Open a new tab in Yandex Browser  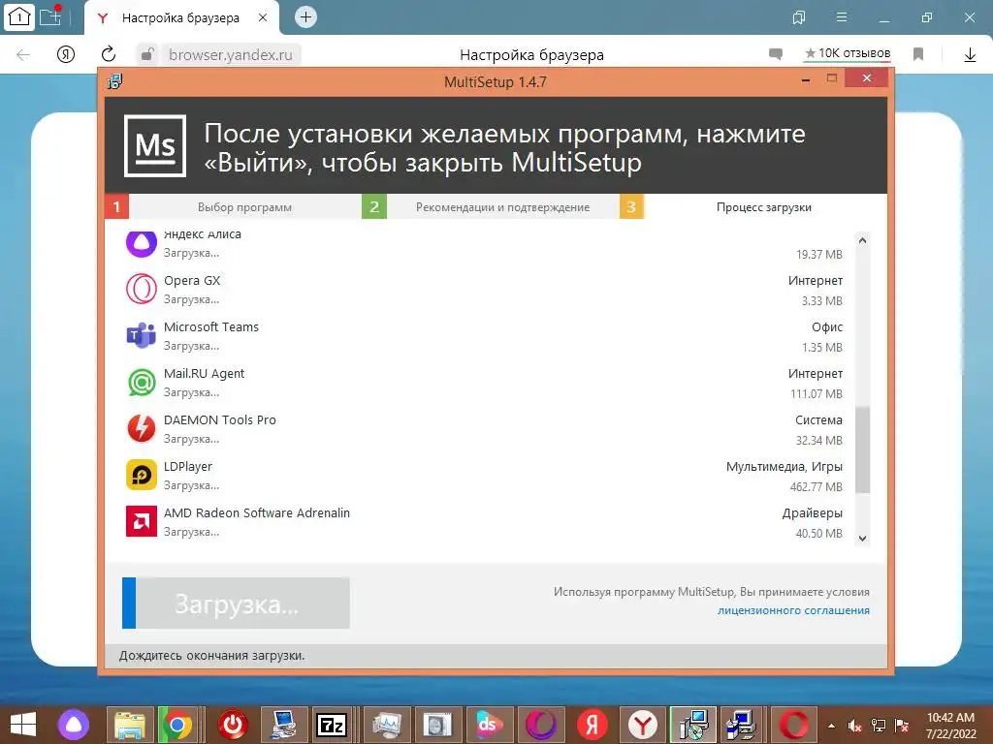click(305, 17)
